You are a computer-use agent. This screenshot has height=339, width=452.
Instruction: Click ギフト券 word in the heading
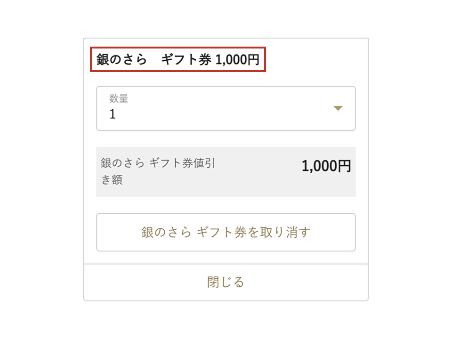(186, 60)
